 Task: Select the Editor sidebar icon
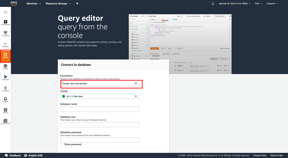(x=5, y=55)
